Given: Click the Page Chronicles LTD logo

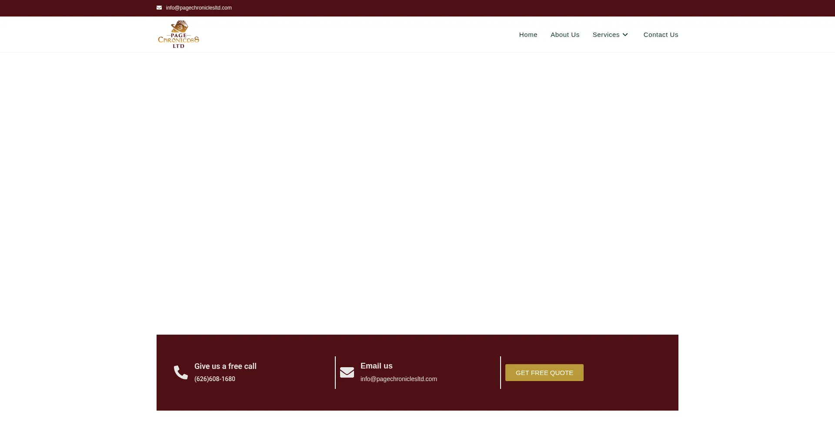Looking at the screenshot, I should 178,34.
